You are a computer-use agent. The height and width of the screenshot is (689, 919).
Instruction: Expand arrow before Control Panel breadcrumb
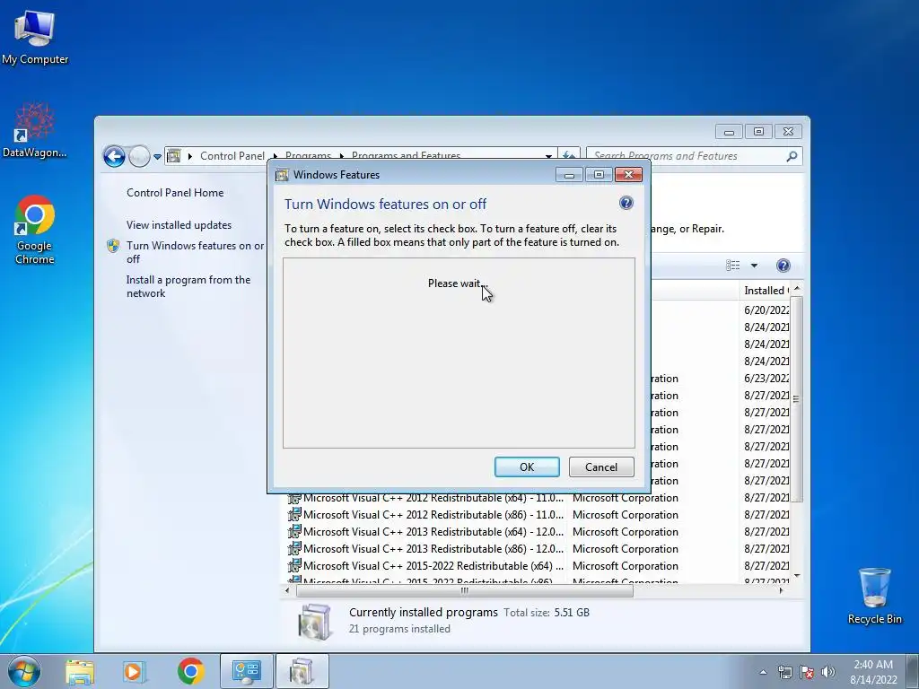[x=190, y=156]
